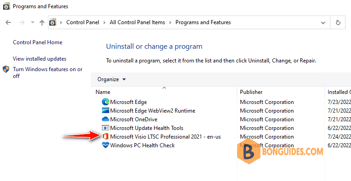Open Turn Windows features on or off
Viewport: 351px width, 181px height.
point(48,73)
